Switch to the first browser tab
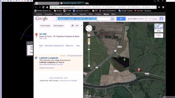The image size is (175, 98). pos(47,3)
